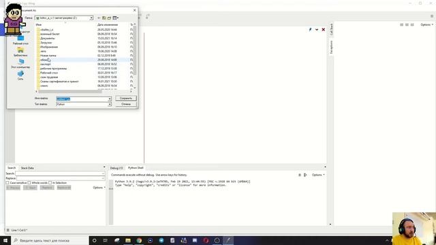Open Этот компьютер shortcut in dialog sidebar

click(20, 63)
